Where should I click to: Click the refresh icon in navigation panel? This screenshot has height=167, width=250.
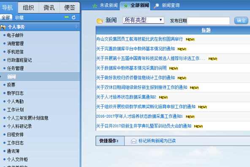(73, 17)
